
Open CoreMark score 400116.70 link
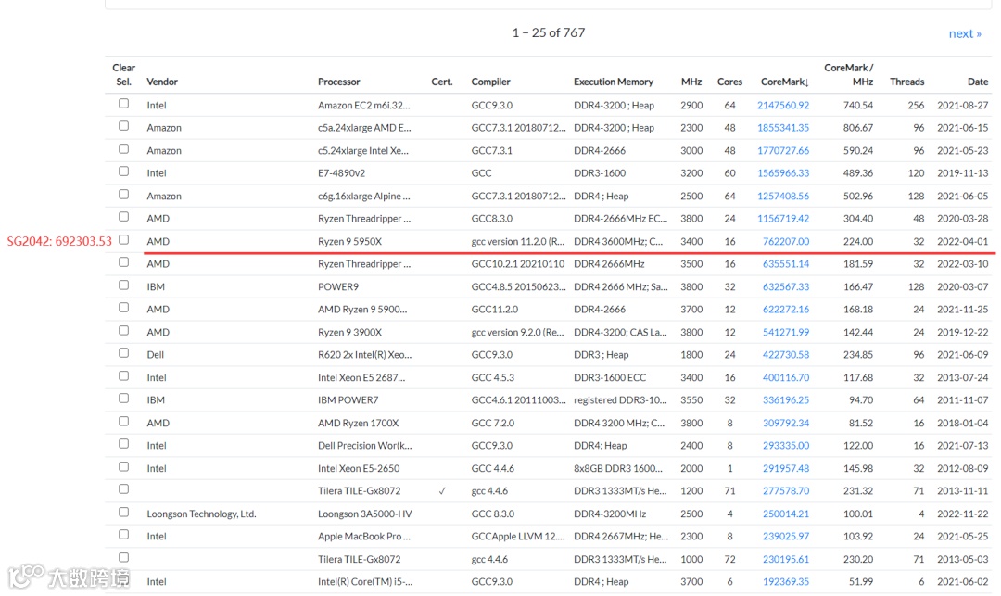(786, 377)
